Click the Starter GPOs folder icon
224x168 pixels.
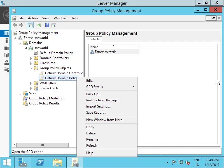36,88
